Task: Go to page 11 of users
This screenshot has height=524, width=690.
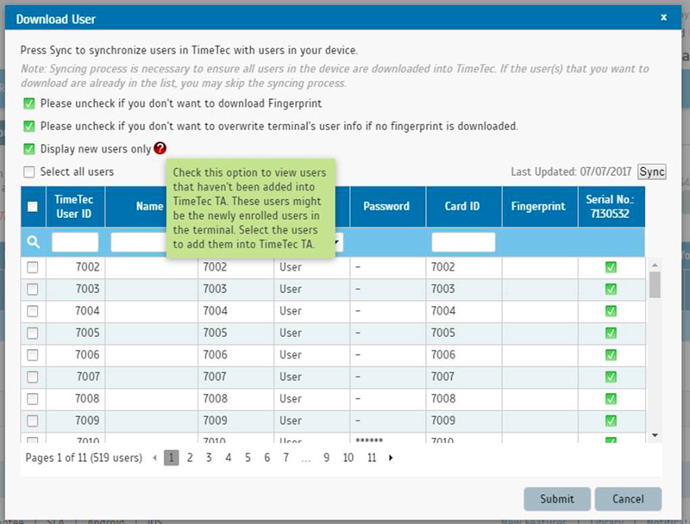Action: [372, 458]
